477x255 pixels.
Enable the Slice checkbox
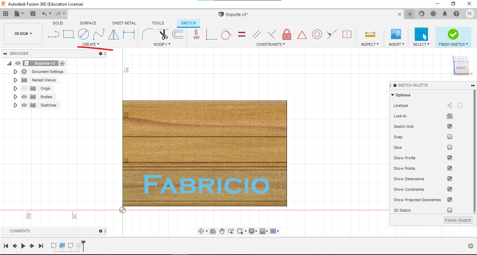[x=450, y=147]
